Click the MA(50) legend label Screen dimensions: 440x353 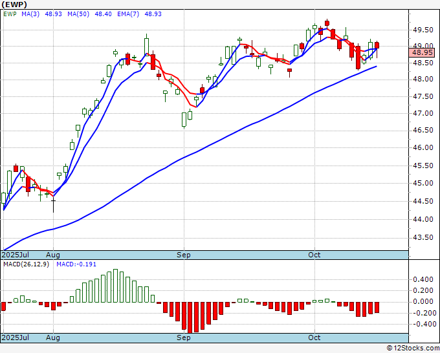(x=78, y=14)
